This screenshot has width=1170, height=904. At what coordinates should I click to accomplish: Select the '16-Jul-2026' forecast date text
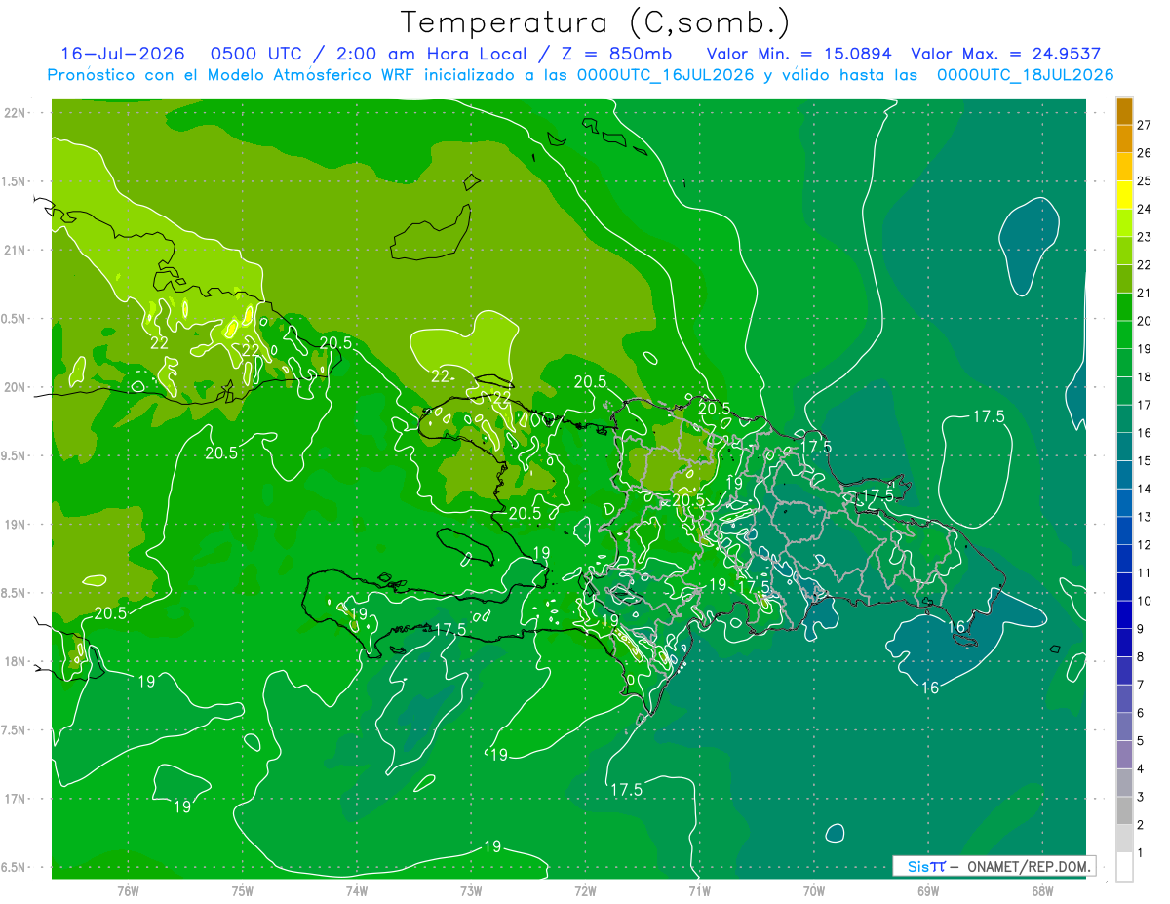pyautogui.click(x=121, y=54)
